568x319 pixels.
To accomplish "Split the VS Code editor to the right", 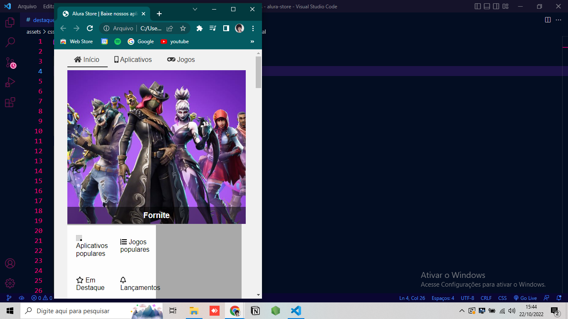I will pyautogui.click(x=548, y=20).
